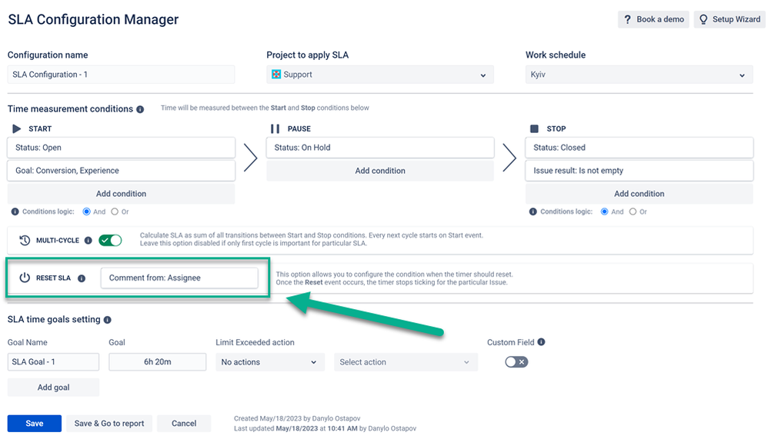The image size is (768, 439).
Task: Select the Or radio under STOP conditions
Action: coord(633,211)
